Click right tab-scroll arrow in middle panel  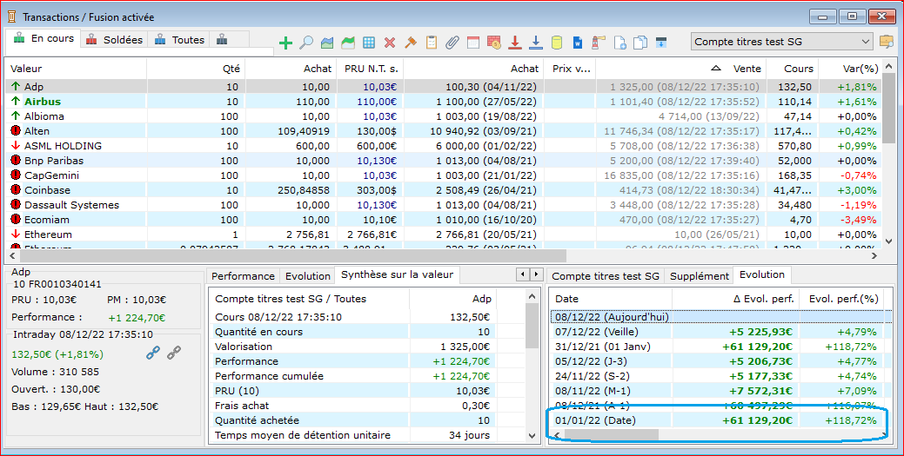click(x=536, y=274)
